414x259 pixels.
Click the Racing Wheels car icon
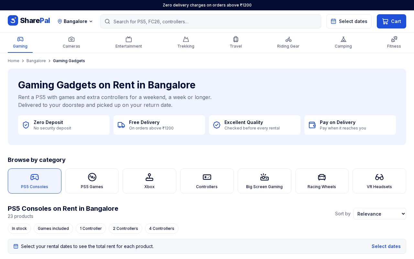pyautogui.click(x=322, y=177)
